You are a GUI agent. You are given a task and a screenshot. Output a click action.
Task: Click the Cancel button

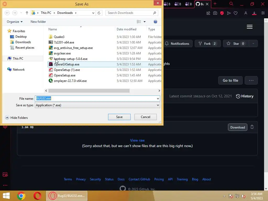pyautogui.click(x=146, y=117)
